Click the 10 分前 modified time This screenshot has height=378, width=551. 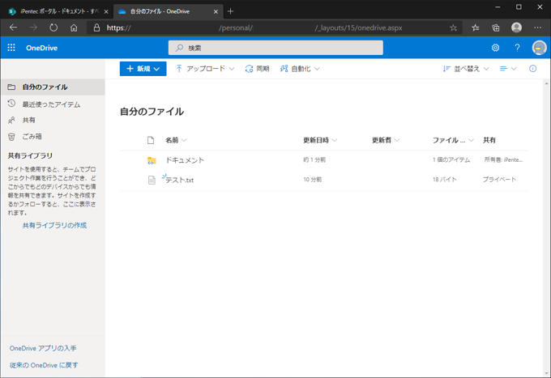(x=313, y=180)
